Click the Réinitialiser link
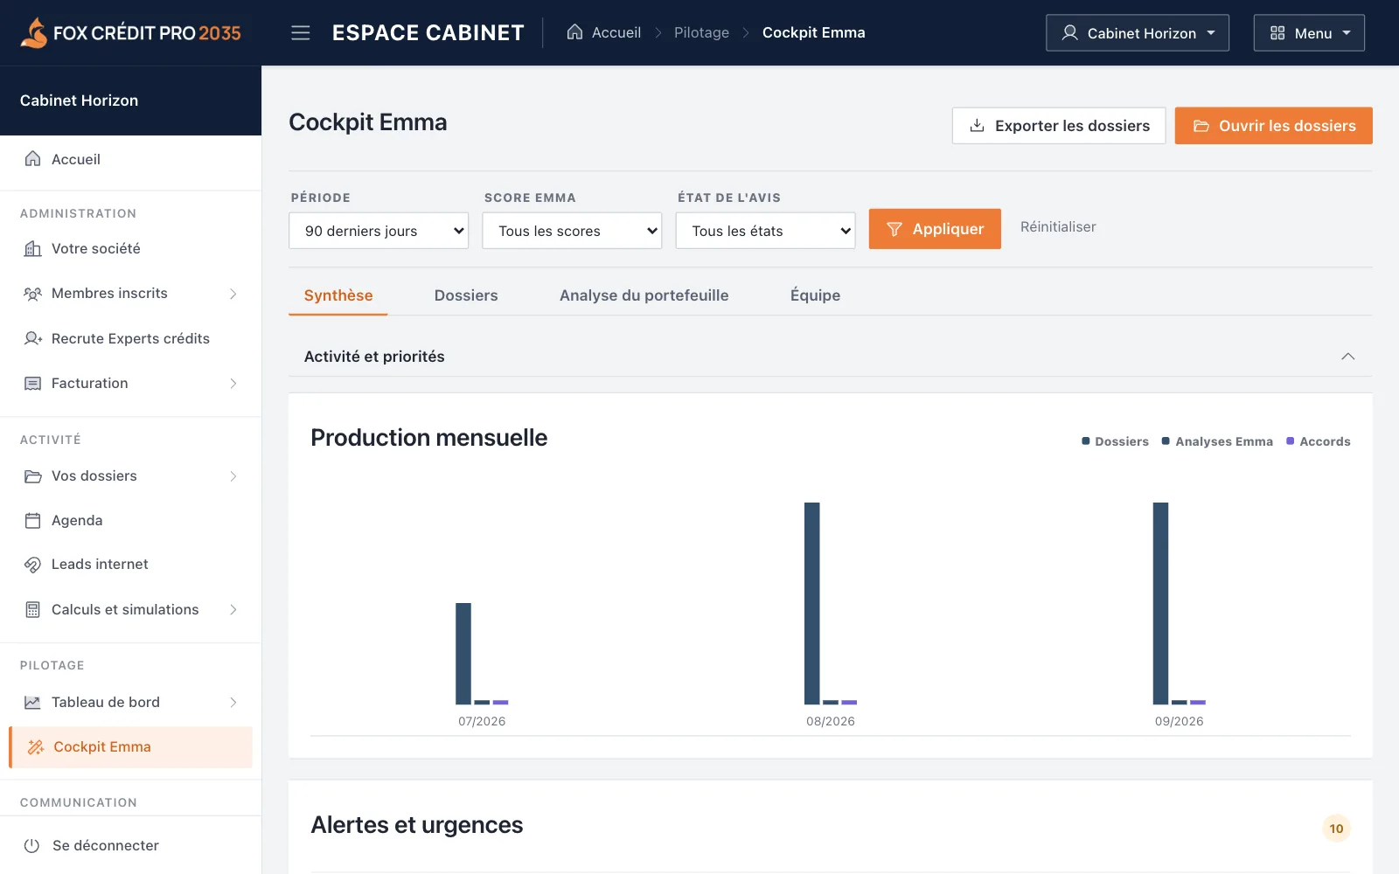 tap(1058, 227)
